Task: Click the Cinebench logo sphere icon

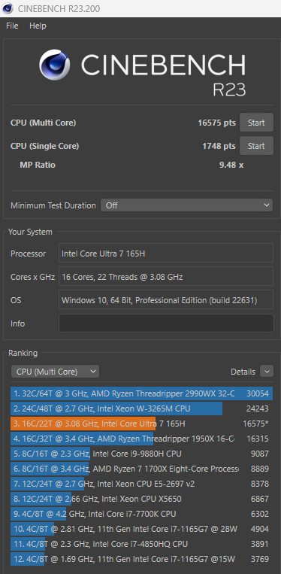Action: coord(54,65)
